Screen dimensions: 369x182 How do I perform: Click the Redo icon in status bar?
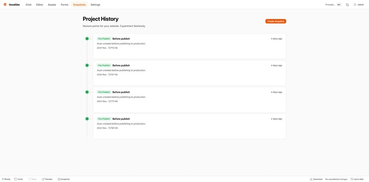[30, 179]
